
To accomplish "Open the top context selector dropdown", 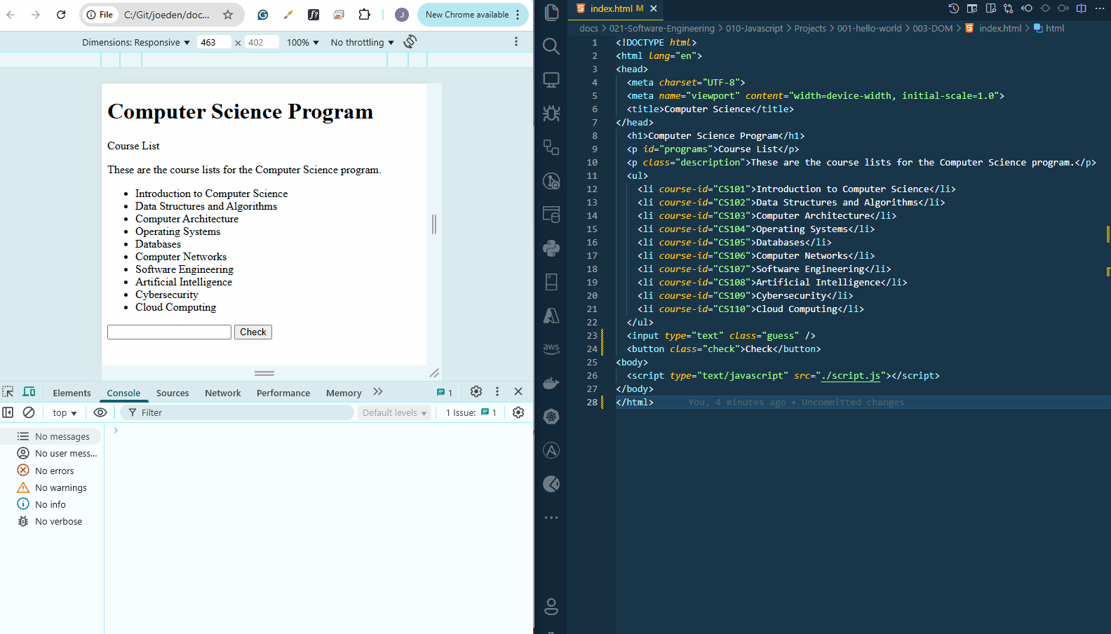I will (x=65, y=413).
